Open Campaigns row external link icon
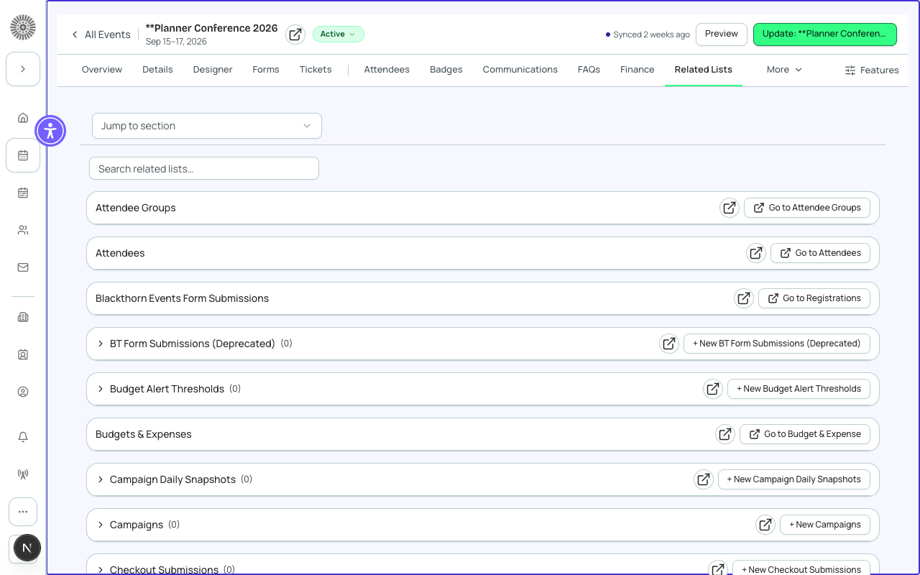 click(765, 525)
